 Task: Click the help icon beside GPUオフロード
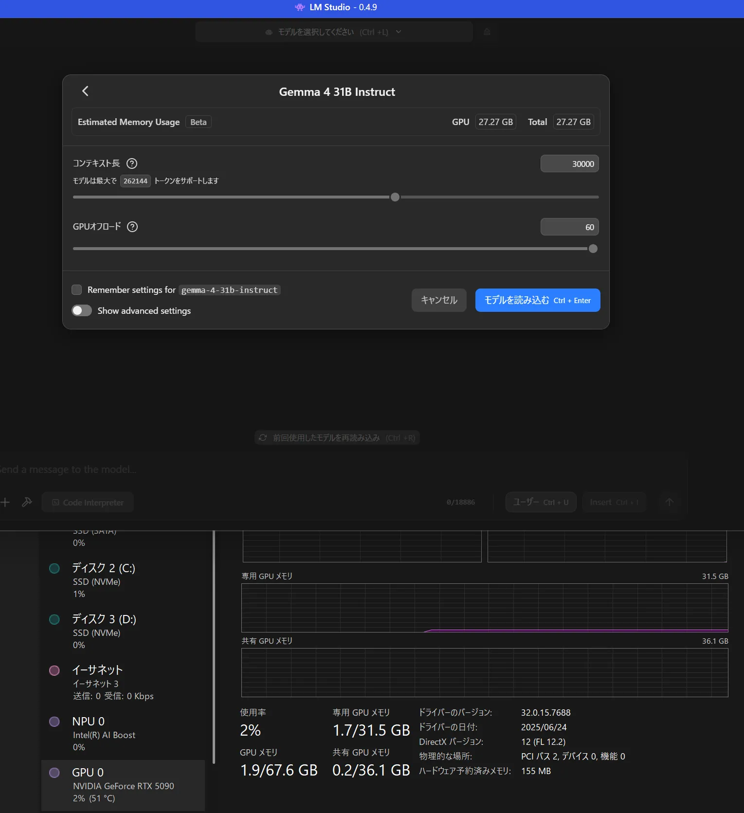point(132,227)
